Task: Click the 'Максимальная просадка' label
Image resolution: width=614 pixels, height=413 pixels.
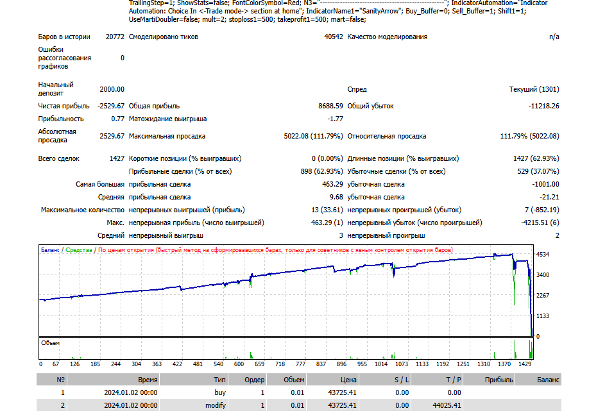Action: (167, 136)
